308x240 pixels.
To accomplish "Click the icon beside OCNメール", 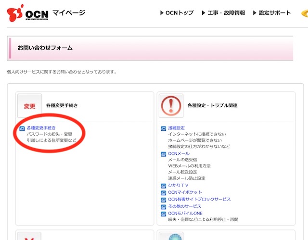I will [164, 154].
